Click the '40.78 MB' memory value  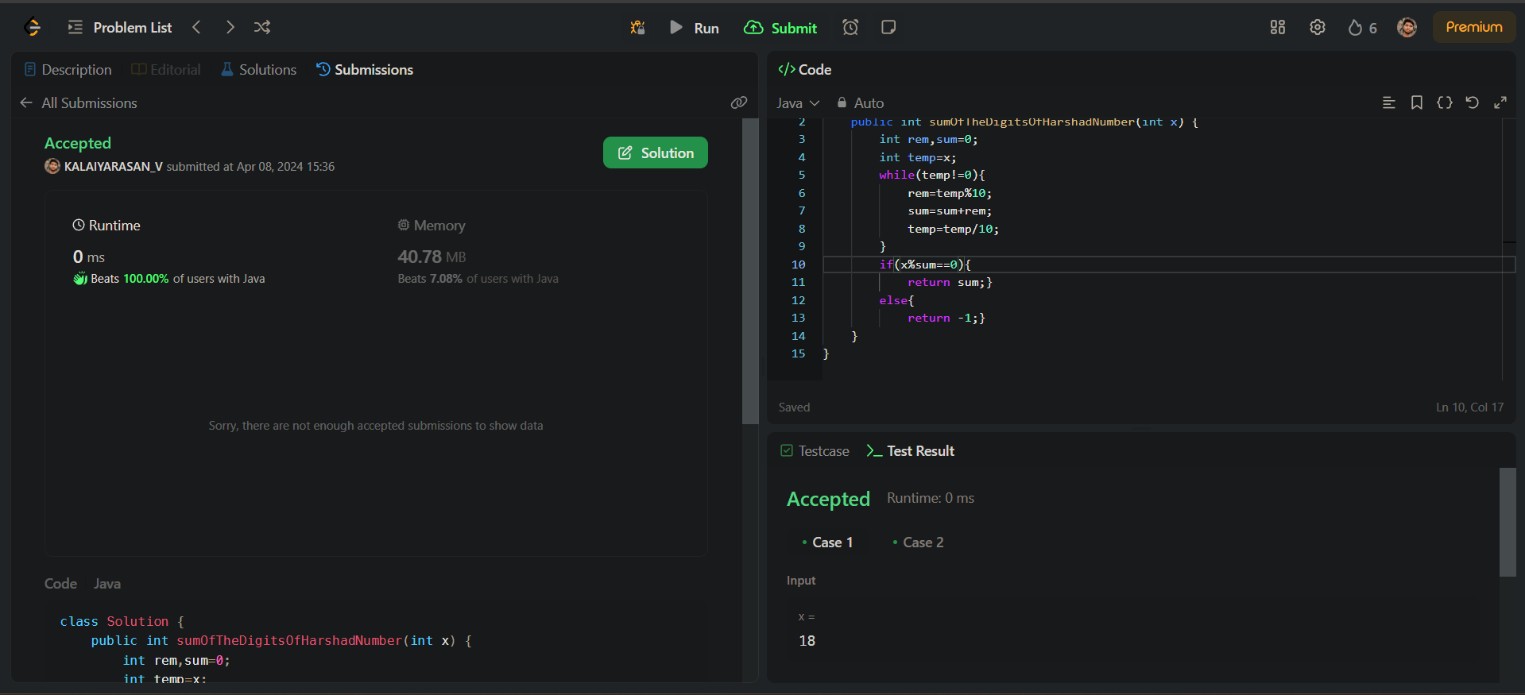(432, 257)
